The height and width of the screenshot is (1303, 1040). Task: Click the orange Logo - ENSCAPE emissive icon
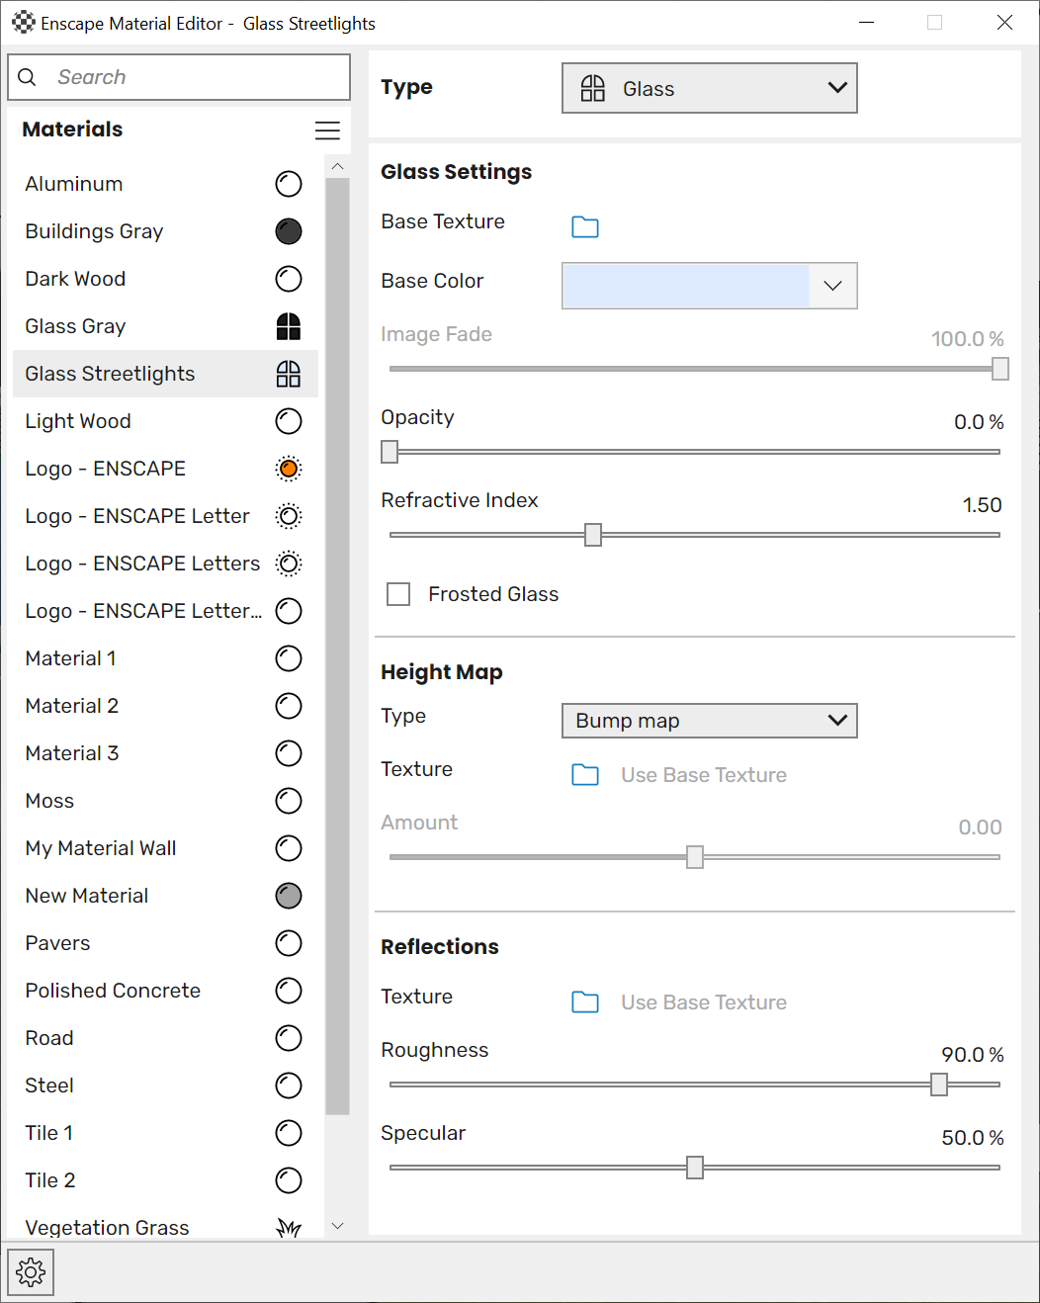click(x=289, y=469)
